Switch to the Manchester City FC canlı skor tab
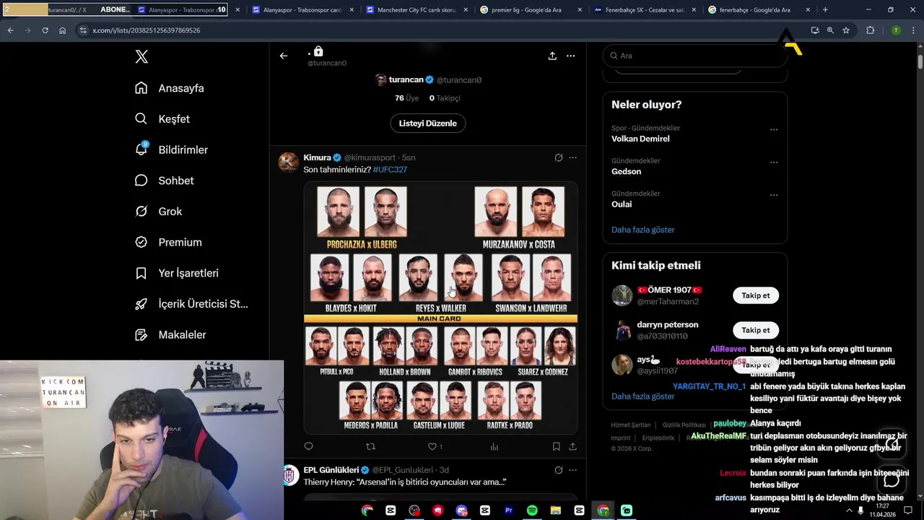This screenshot has height=520, width=924. (417, 10)
